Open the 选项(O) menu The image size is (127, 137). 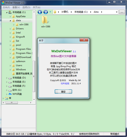point(26,8)
